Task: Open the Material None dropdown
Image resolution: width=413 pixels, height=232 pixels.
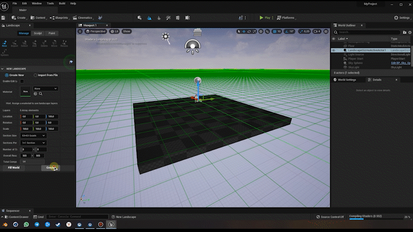Action: pos(45,89)
